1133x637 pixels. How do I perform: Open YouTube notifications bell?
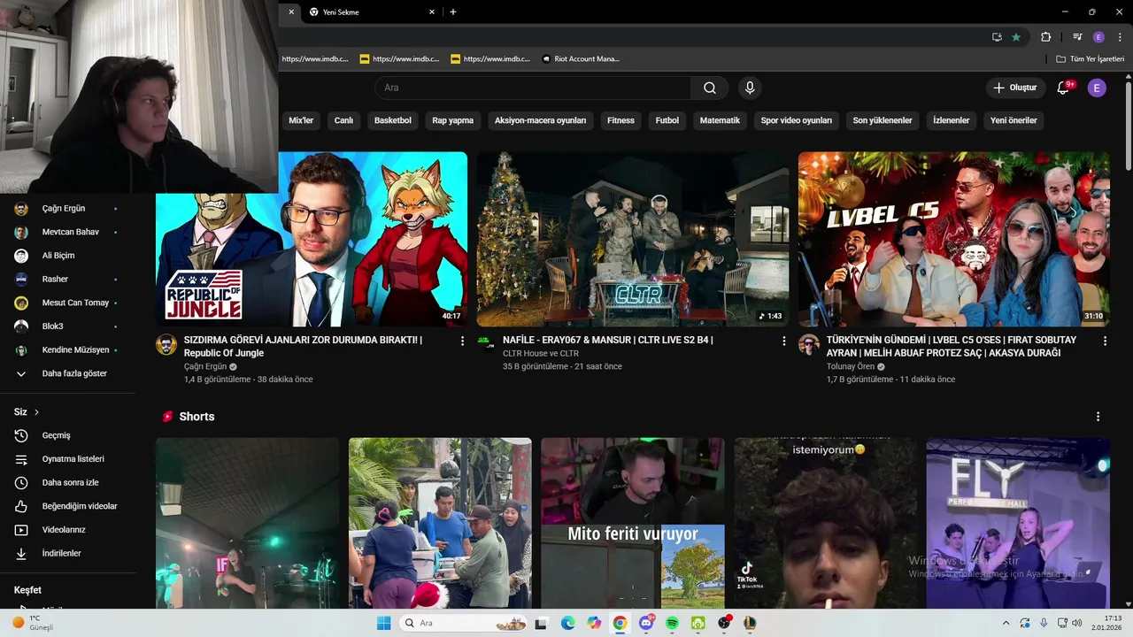[x=1064, y=88]
